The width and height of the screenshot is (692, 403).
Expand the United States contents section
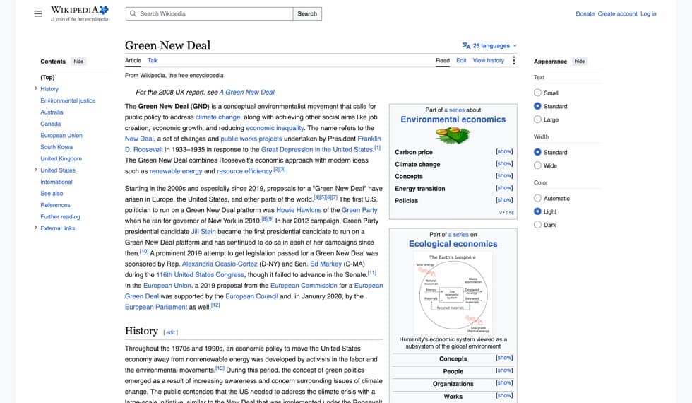tap(36, 170)
